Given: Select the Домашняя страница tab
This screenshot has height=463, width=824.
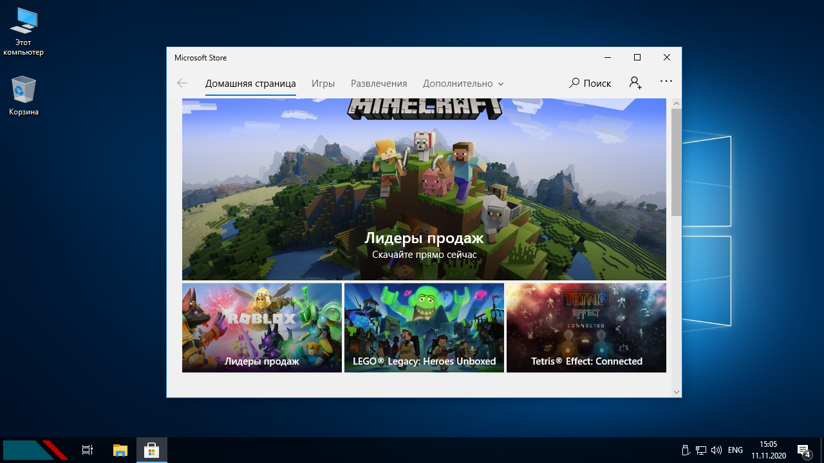Looking at the screenshot, I should pos(250,84).
